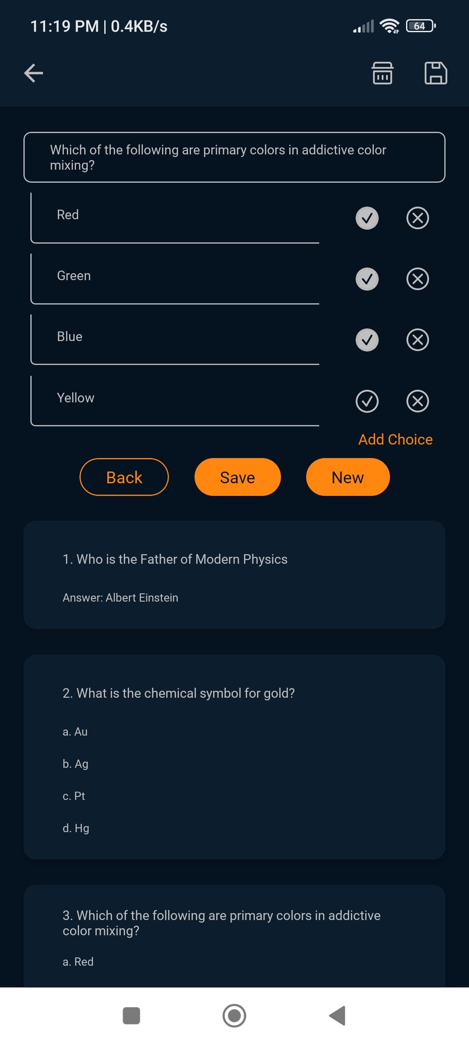
Task: Open the delete (trash) icon in the toolbar
Action: coord(383,73)
